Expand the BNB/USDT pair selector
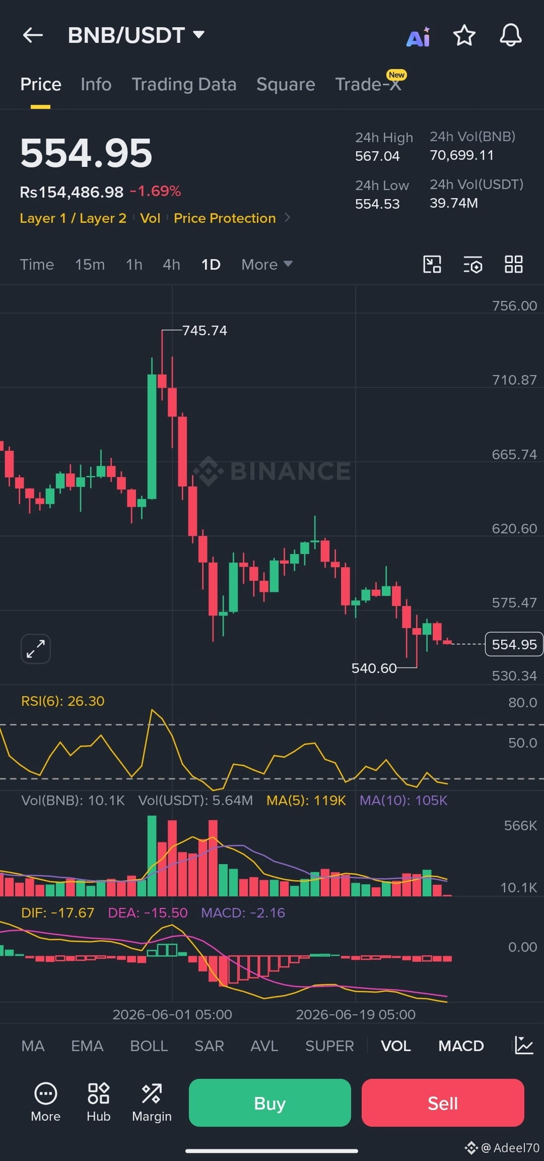Viewport: 544px width, 1161px height. (199, 35)
